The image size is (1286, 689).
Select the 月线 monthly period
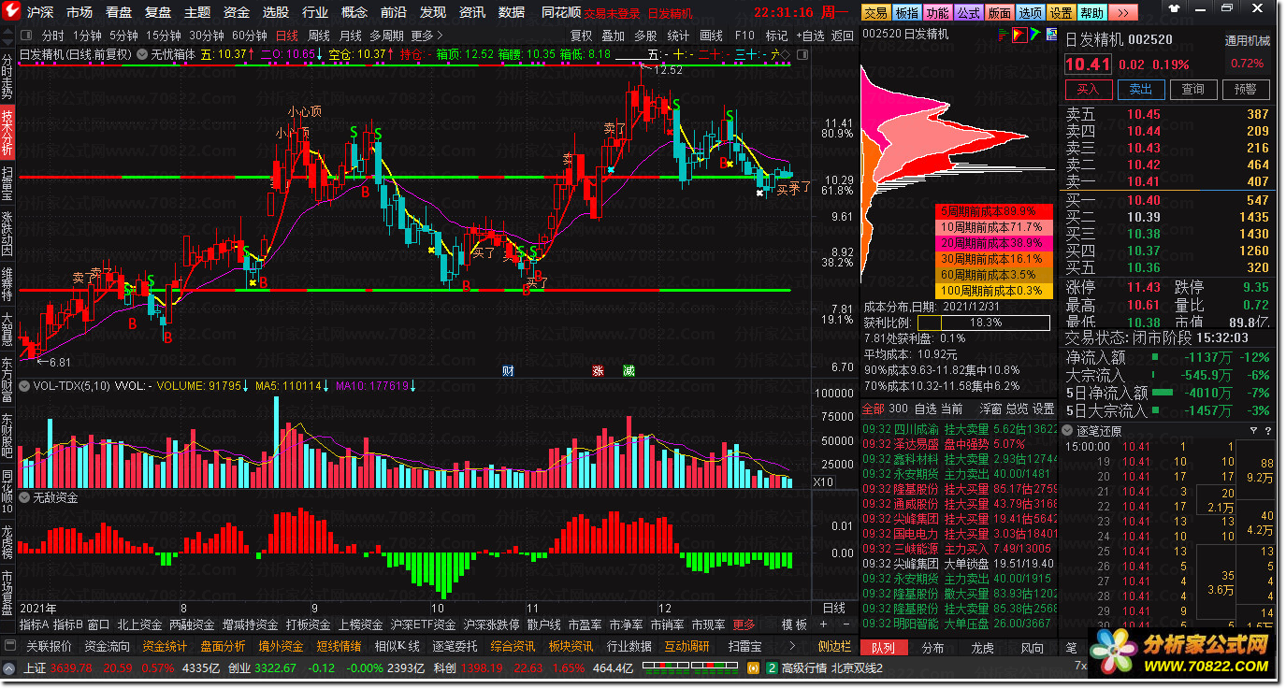tap(350, 36)
